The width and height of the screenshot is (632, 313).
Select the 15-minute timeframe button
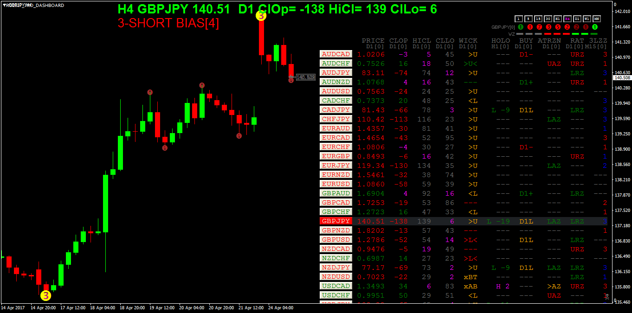click(538, 19)
